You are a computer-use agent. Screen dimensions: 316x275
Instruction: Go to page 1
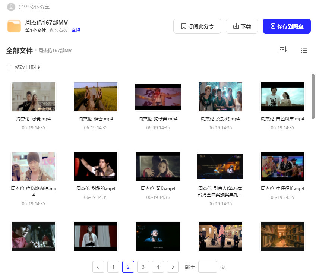click(x=113, y=267)
